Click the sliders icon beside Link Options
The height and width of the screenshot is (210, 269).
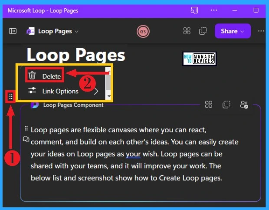32,90
